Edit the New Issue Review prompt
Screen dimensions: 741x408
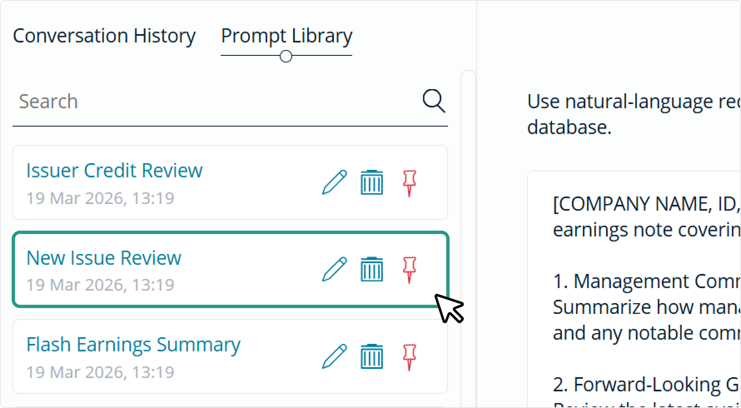(x=336, y=270)
